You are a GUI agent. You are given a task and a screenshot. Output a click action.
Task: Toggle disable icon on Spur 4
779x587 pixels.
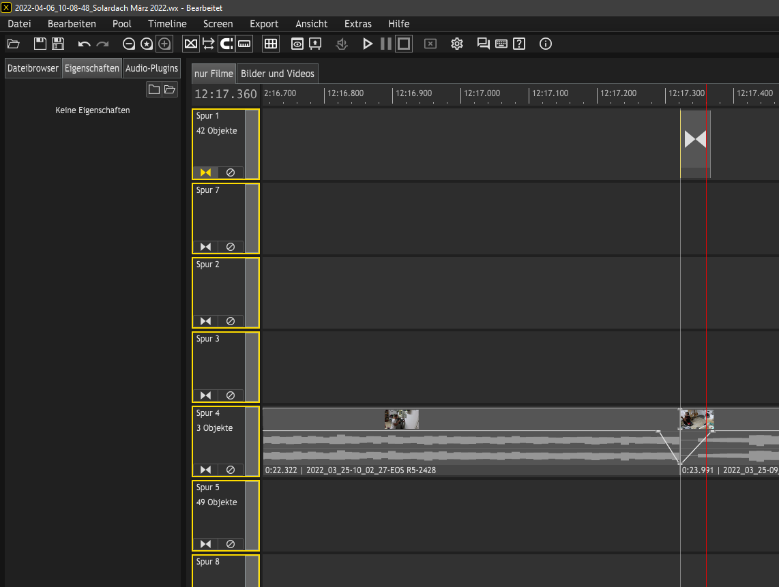click(x=231, y=470)
